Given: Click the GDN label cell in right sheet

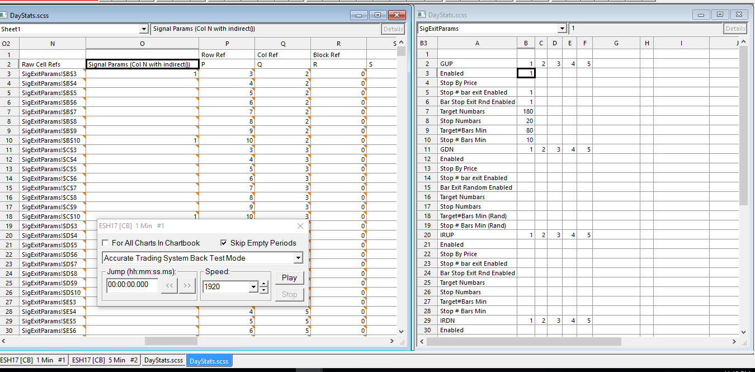Looking at the screenshot, I should 478,149.
